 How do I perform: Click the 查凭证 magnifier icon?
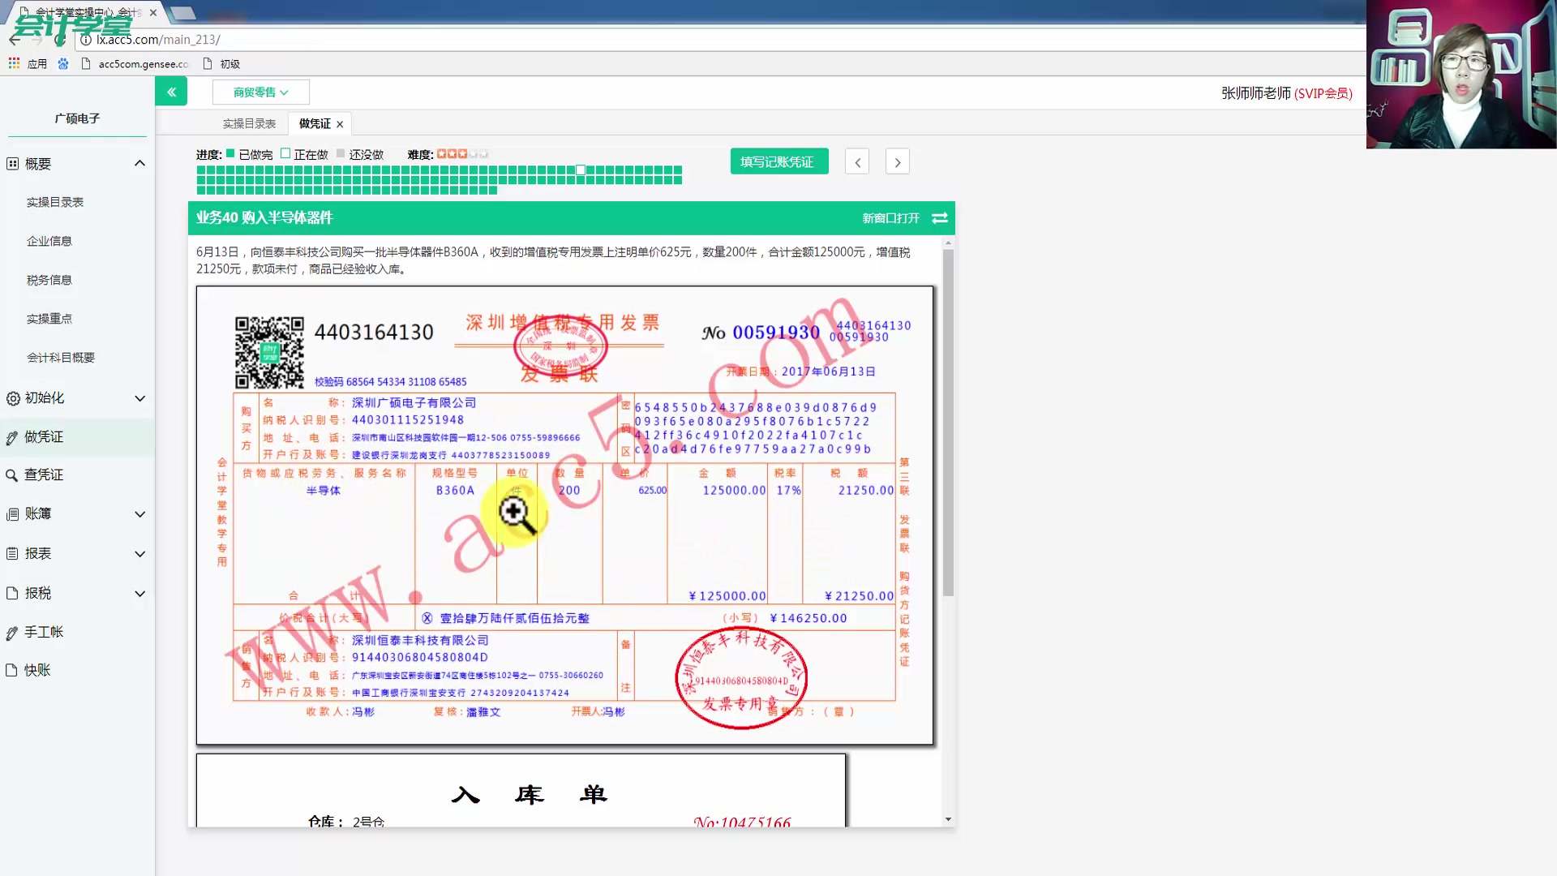coord(11,475)
